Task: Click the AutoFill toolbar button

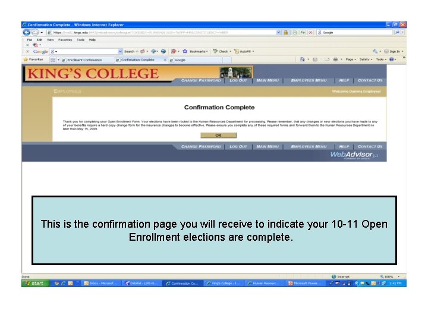Action: click(x=244, y=51)
